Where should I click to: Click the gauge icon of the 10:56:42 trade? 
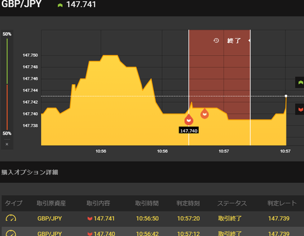coord(11,233)
